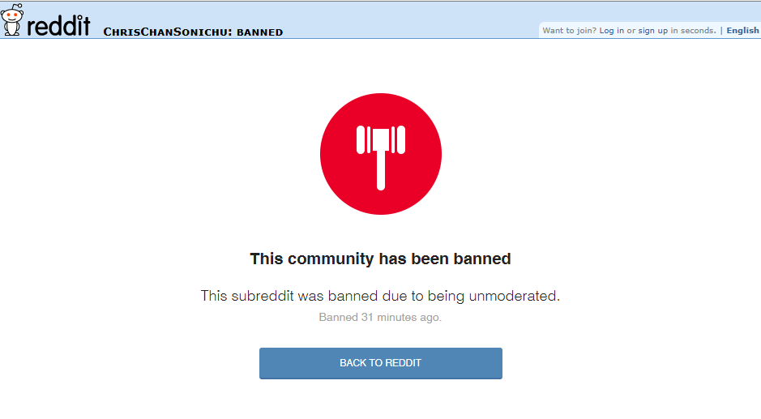
Task: Click the 'banned due to being unmoderated' message
Action: (x=381, y=296)
